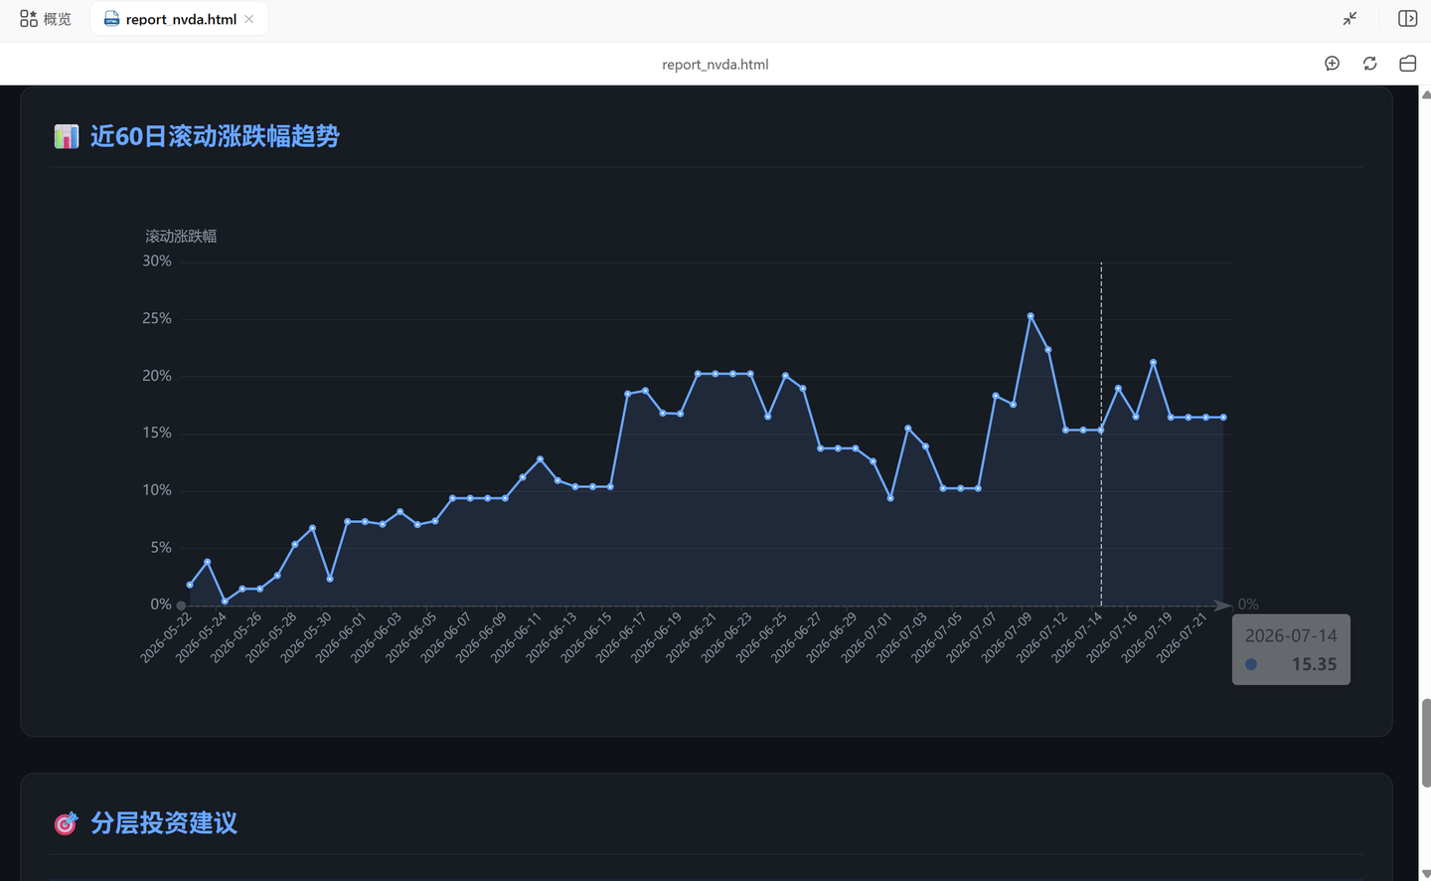
Task: Click the 30% y-axis label
Action: [157, 262]
